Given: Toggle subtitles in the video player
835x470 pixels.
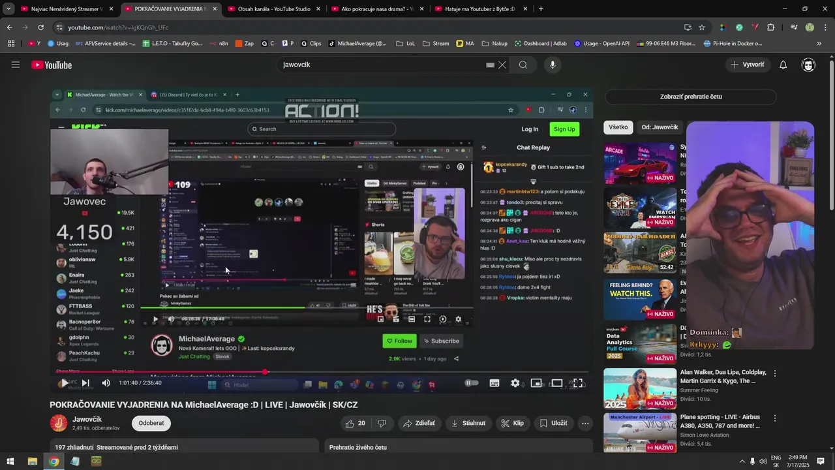Looking at the screenshot, I should coord(494,383).
